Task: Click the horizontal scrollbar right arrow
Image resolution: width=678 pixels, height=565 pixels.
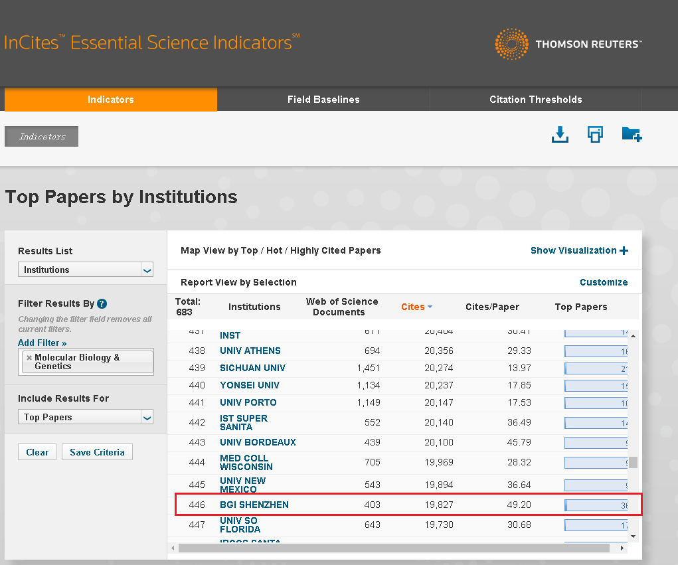Action: click(622, 548)
